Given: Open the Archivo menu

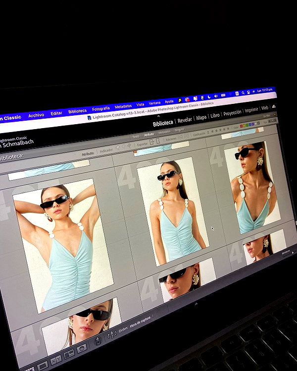Looking at the screenshot, I should [x=36, y=115].
